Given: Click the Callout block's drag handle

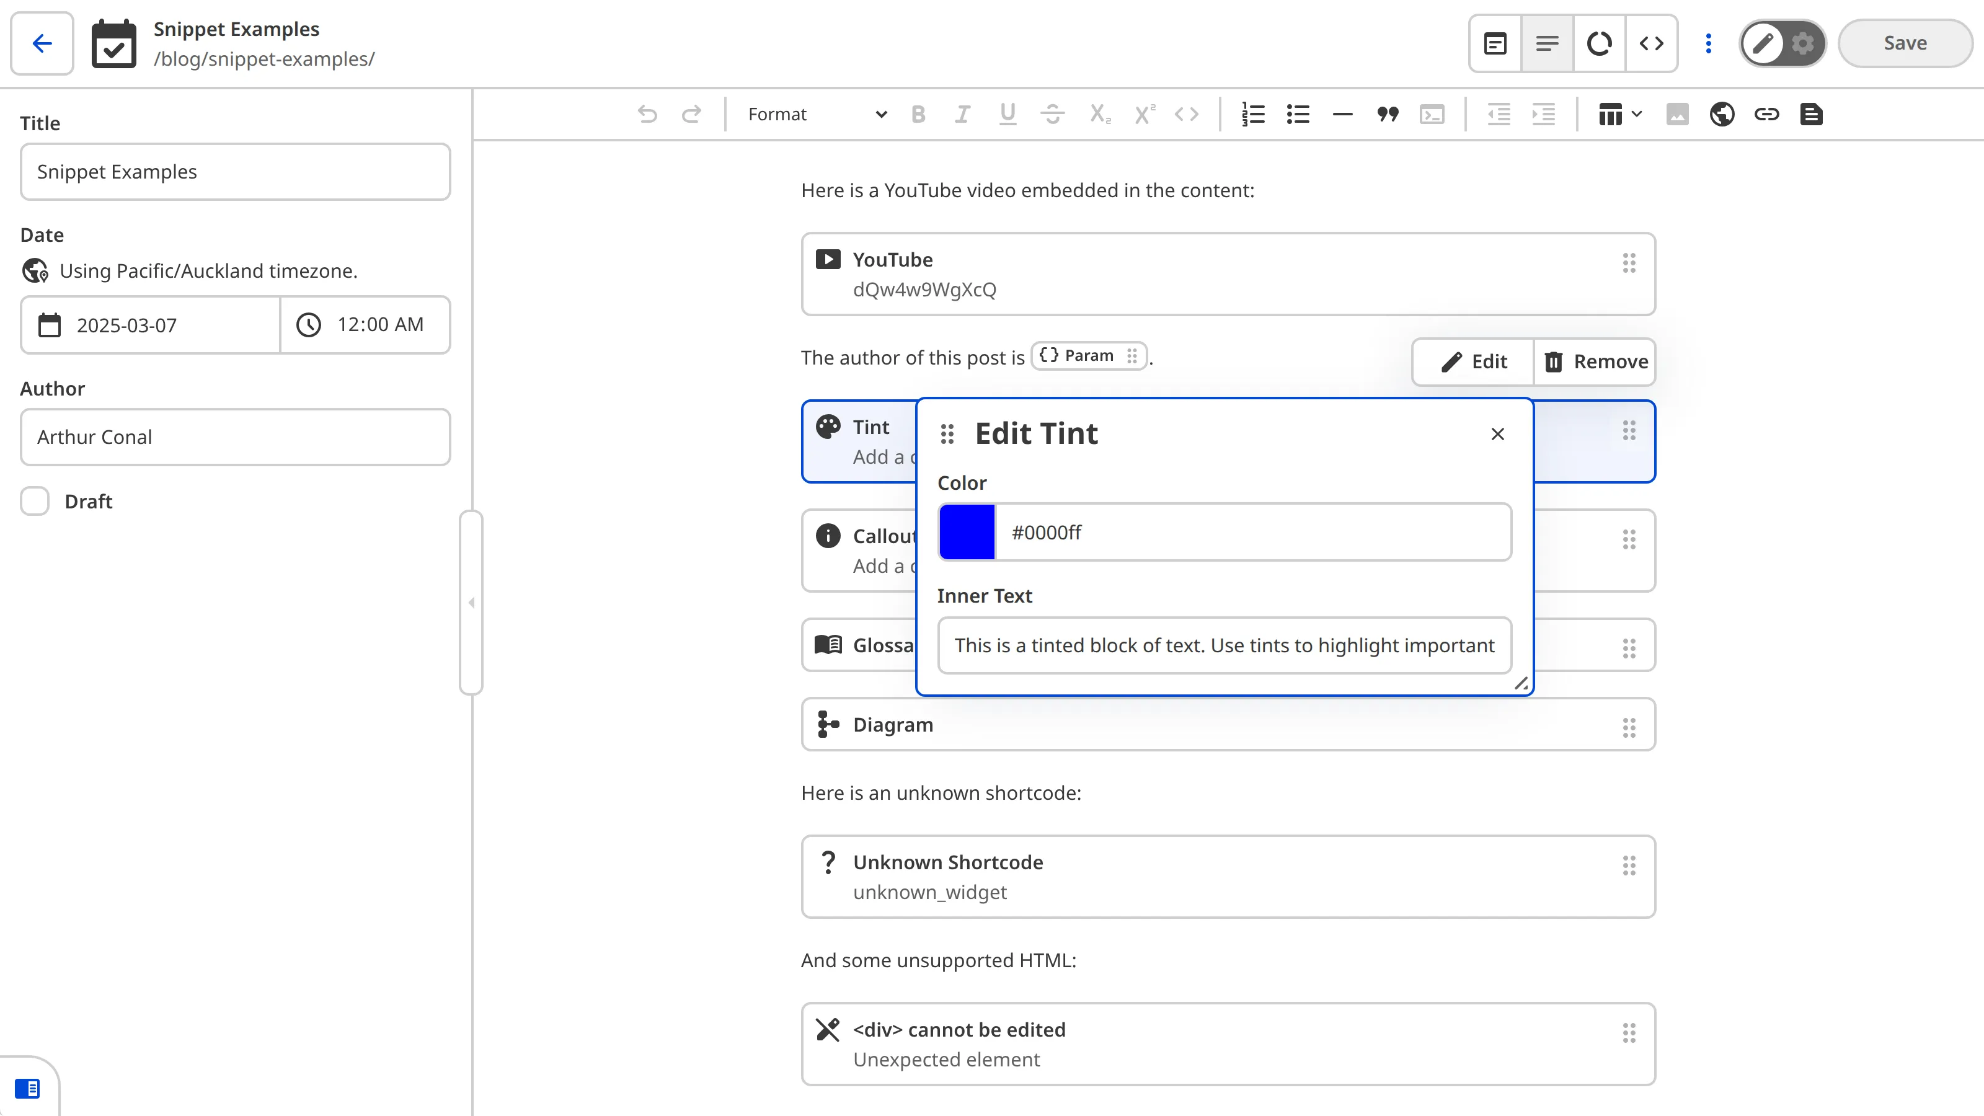Looking at the screenshot, I should [1629, 540].
